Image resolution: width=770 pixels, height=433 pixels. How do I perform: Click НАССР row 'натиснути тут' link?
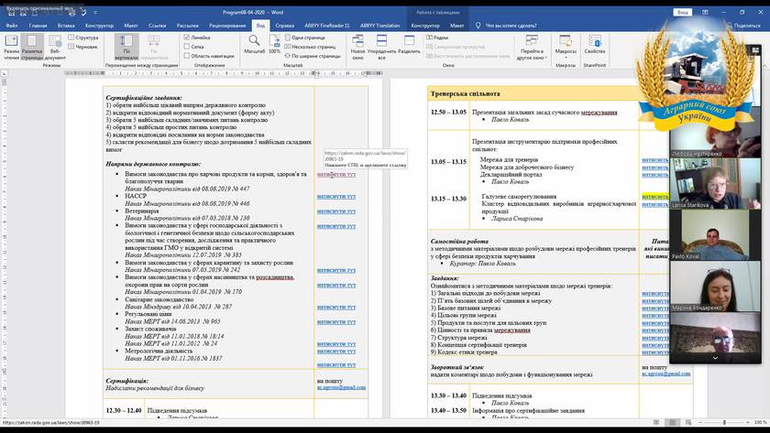(336, 197)
